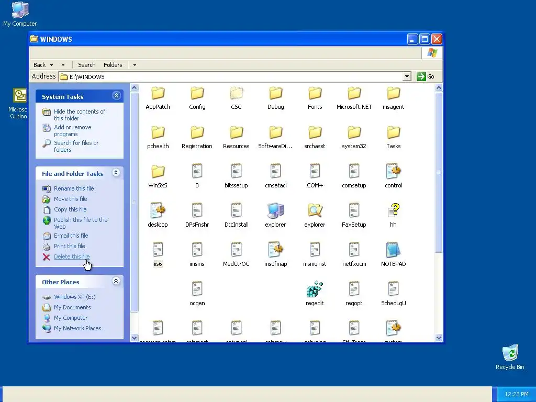Select the explorer file with magnifier icon
The height and width of the screenshot is (402, 536).
coord(315,210)
